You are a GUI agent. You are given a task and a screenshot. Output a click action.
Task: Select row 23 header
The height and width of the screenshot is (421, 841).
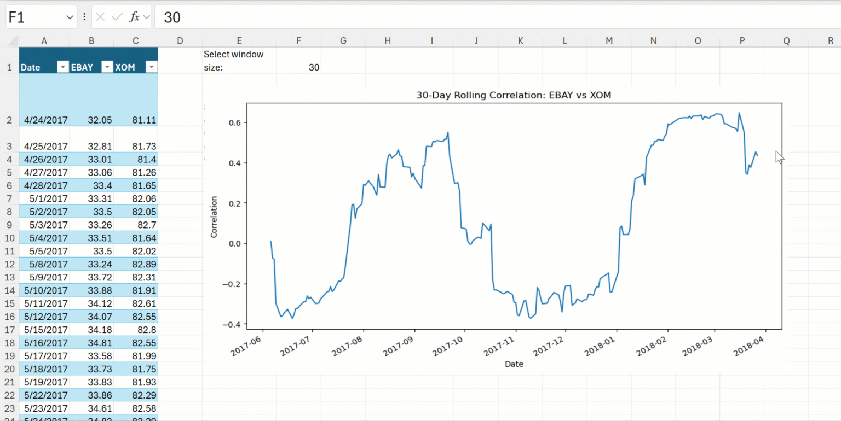[9, 408]
